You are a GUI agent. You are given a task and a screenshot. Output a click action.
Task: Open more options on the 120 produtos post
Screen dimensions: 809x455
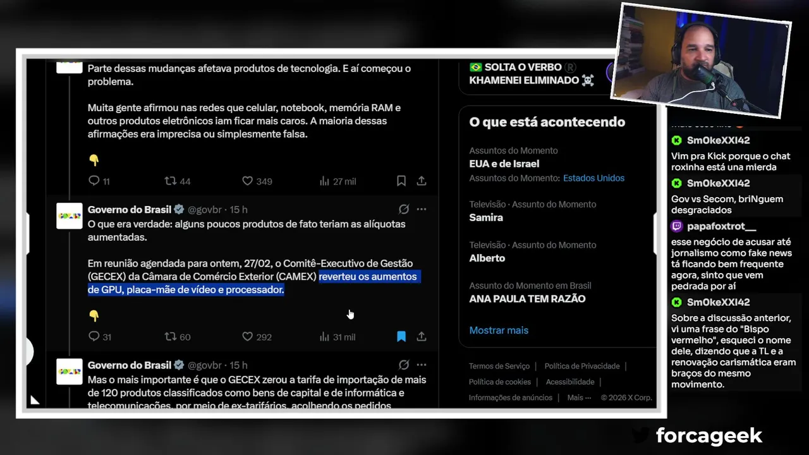point(422,365)
